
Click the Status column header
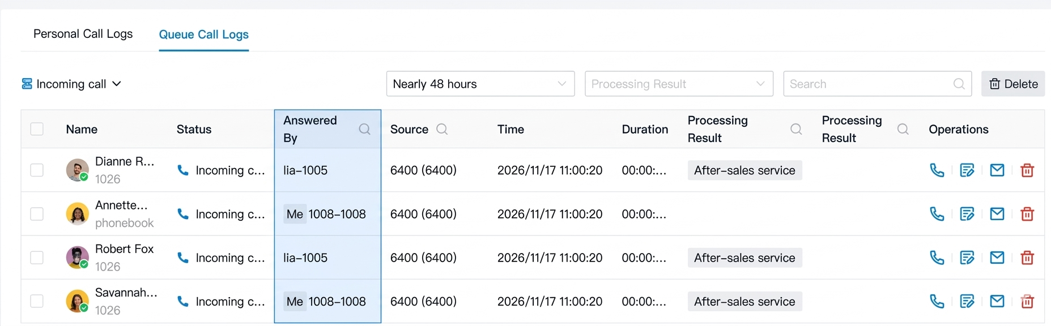pos(194,129)
